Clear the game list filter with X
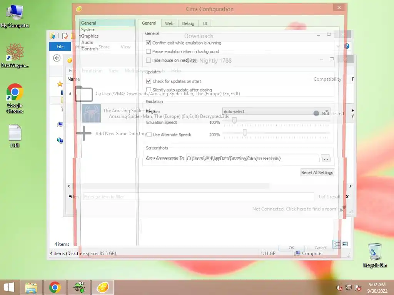Screen dimensions: 394x295 click(x=347, y=197)
